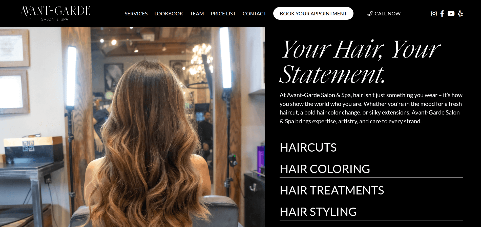Click the Call Now link
Image resolution: width=481 pixels, height=227 pixels.
(384, 14)
